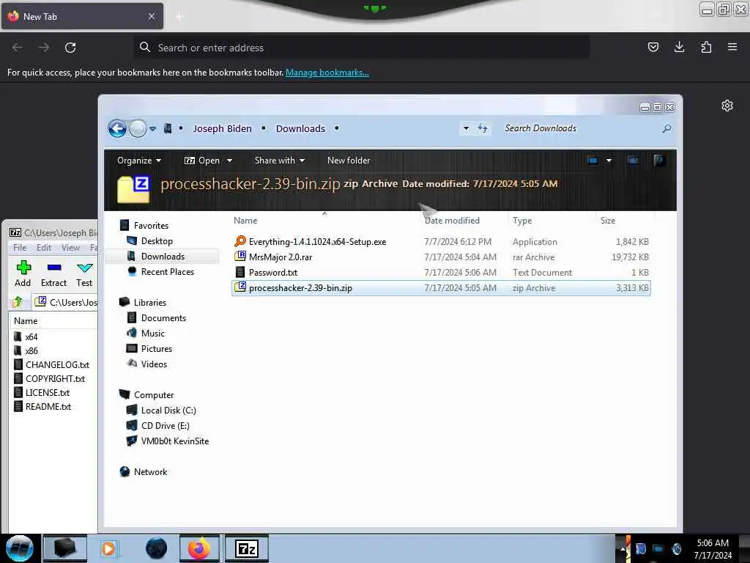Open the Share with menu
This screenshot has height=563, width=750.
[x=279, y=161]
